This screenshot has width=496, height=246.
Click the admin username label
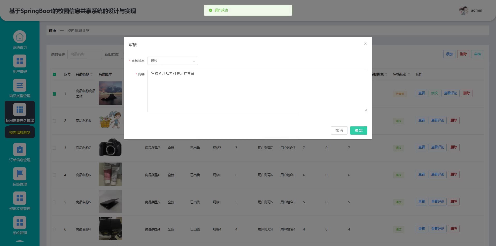click(x=477, y=10)
